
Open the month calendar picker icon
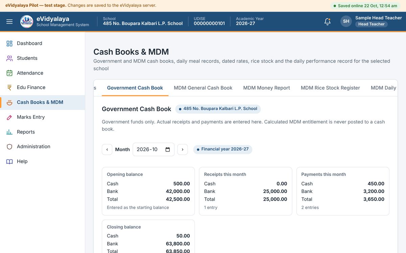coord(167,149)
